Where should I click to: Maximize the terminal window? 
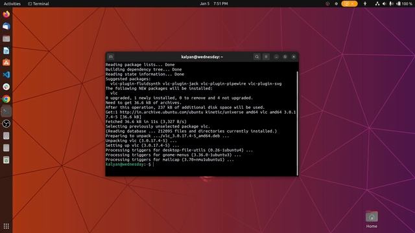point(285,57)
